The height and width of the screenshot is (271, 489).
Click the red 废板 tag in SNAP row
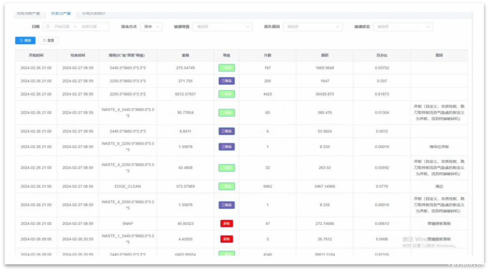(x=226, y=223)
